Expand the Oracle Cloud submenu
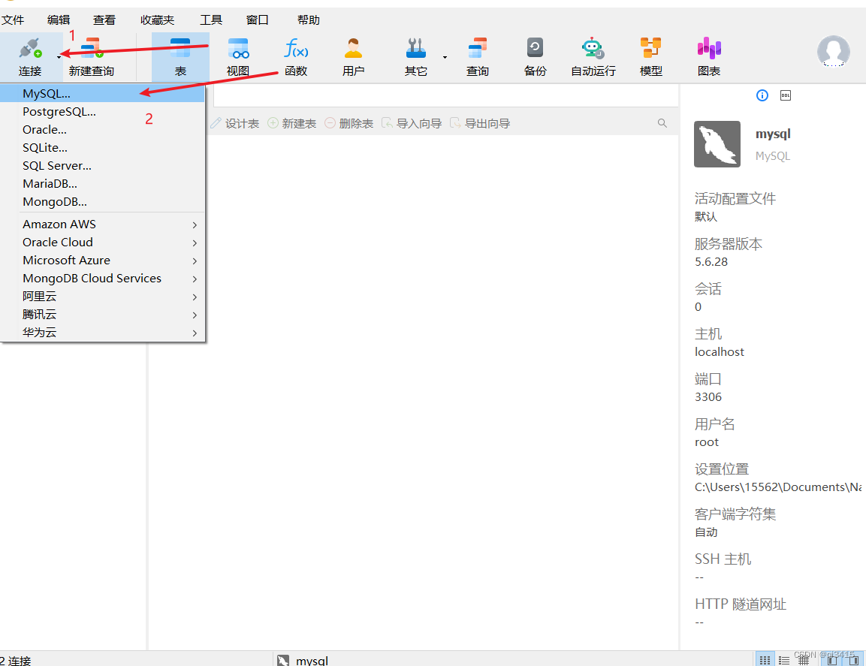 tap(103, 243)
